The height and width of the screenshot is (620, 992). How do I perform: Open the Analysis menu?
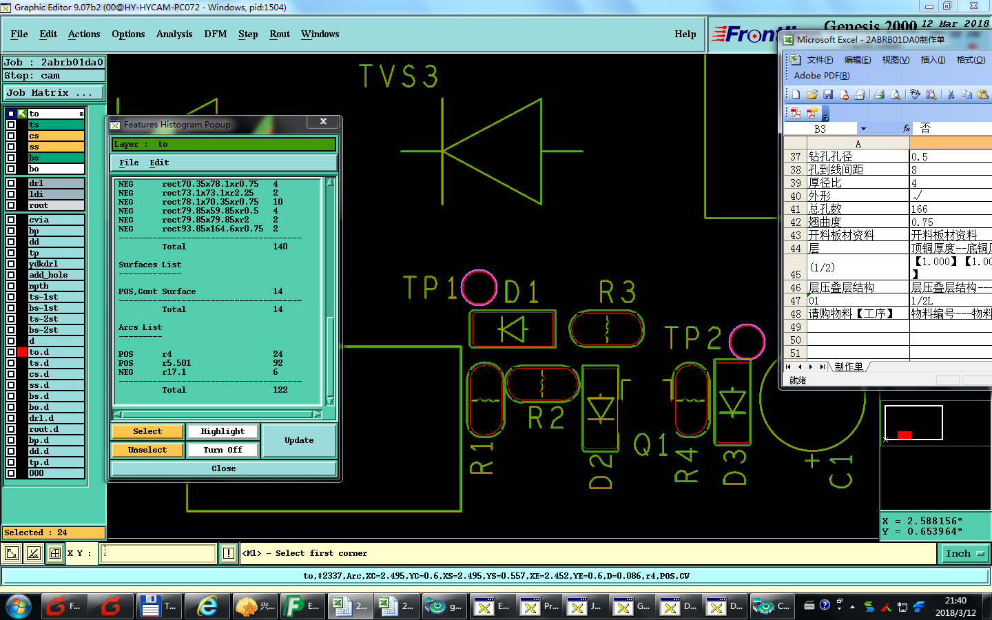174,34
